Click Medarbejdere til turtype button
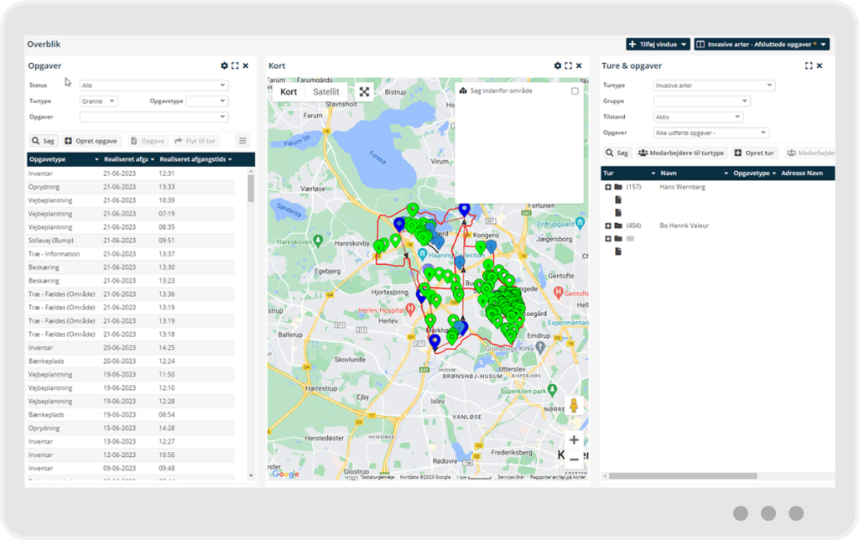859x540 pixels. click(681, 153)
